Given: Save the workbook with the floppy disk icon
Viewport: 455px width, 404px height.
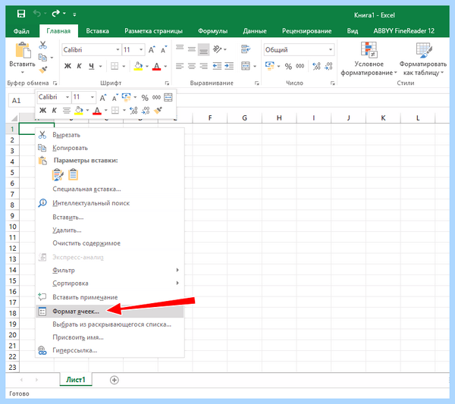Looking at the screenshot, I should [x=21, y=14].
